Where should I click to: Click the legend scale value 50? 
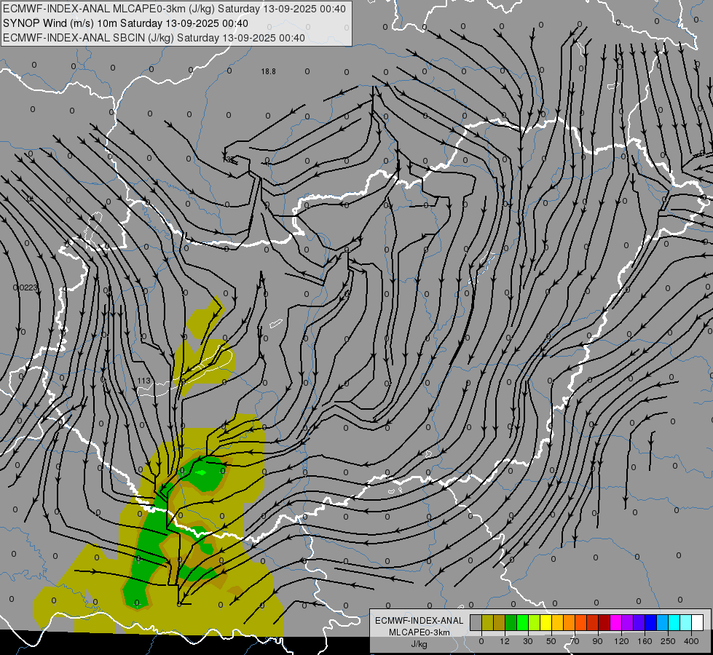551,641
